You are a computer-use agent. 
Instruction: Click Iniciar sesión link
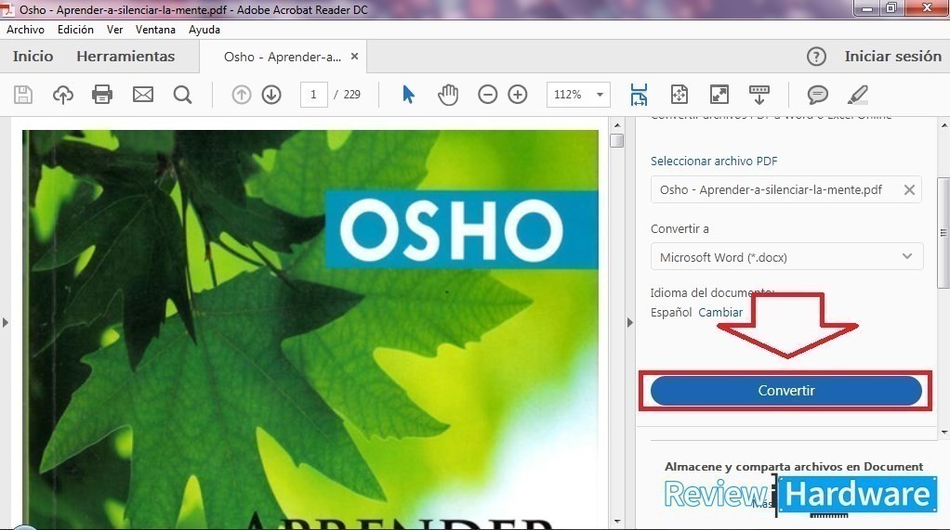[x=893, y=57]
